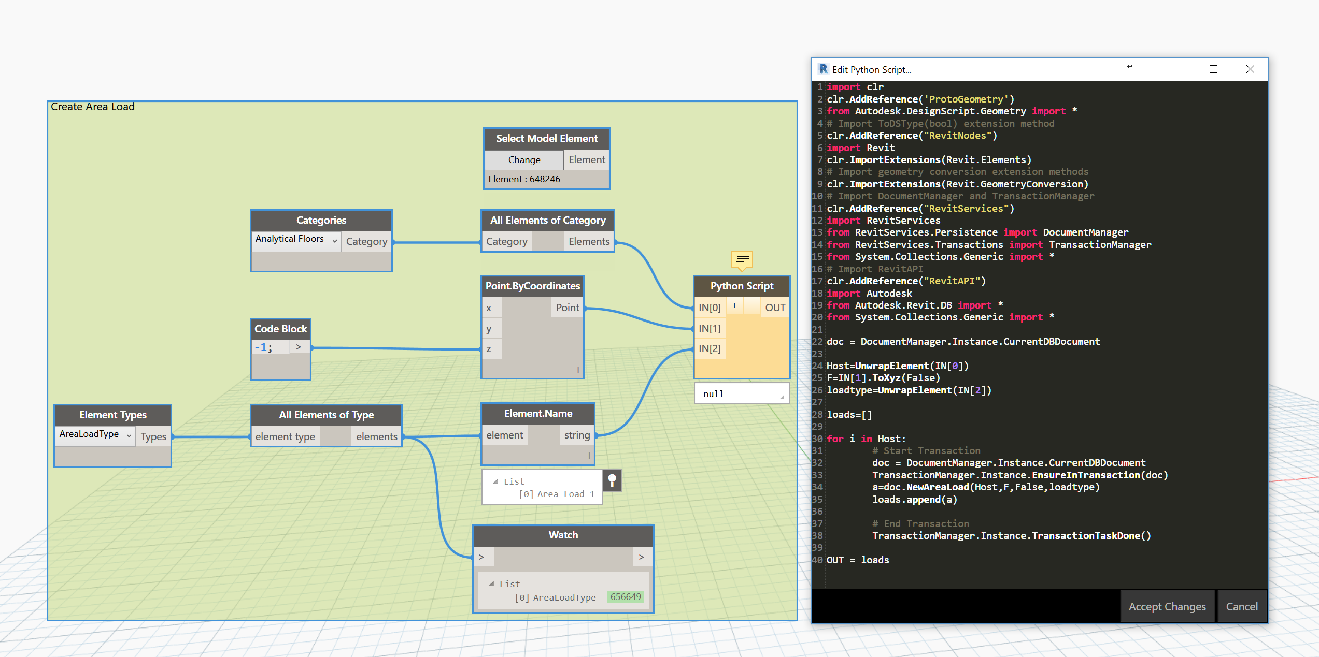Click the Watch node input arrow port
The width and height of the screenshot is (1319, 657).
(x=481, y=557)
